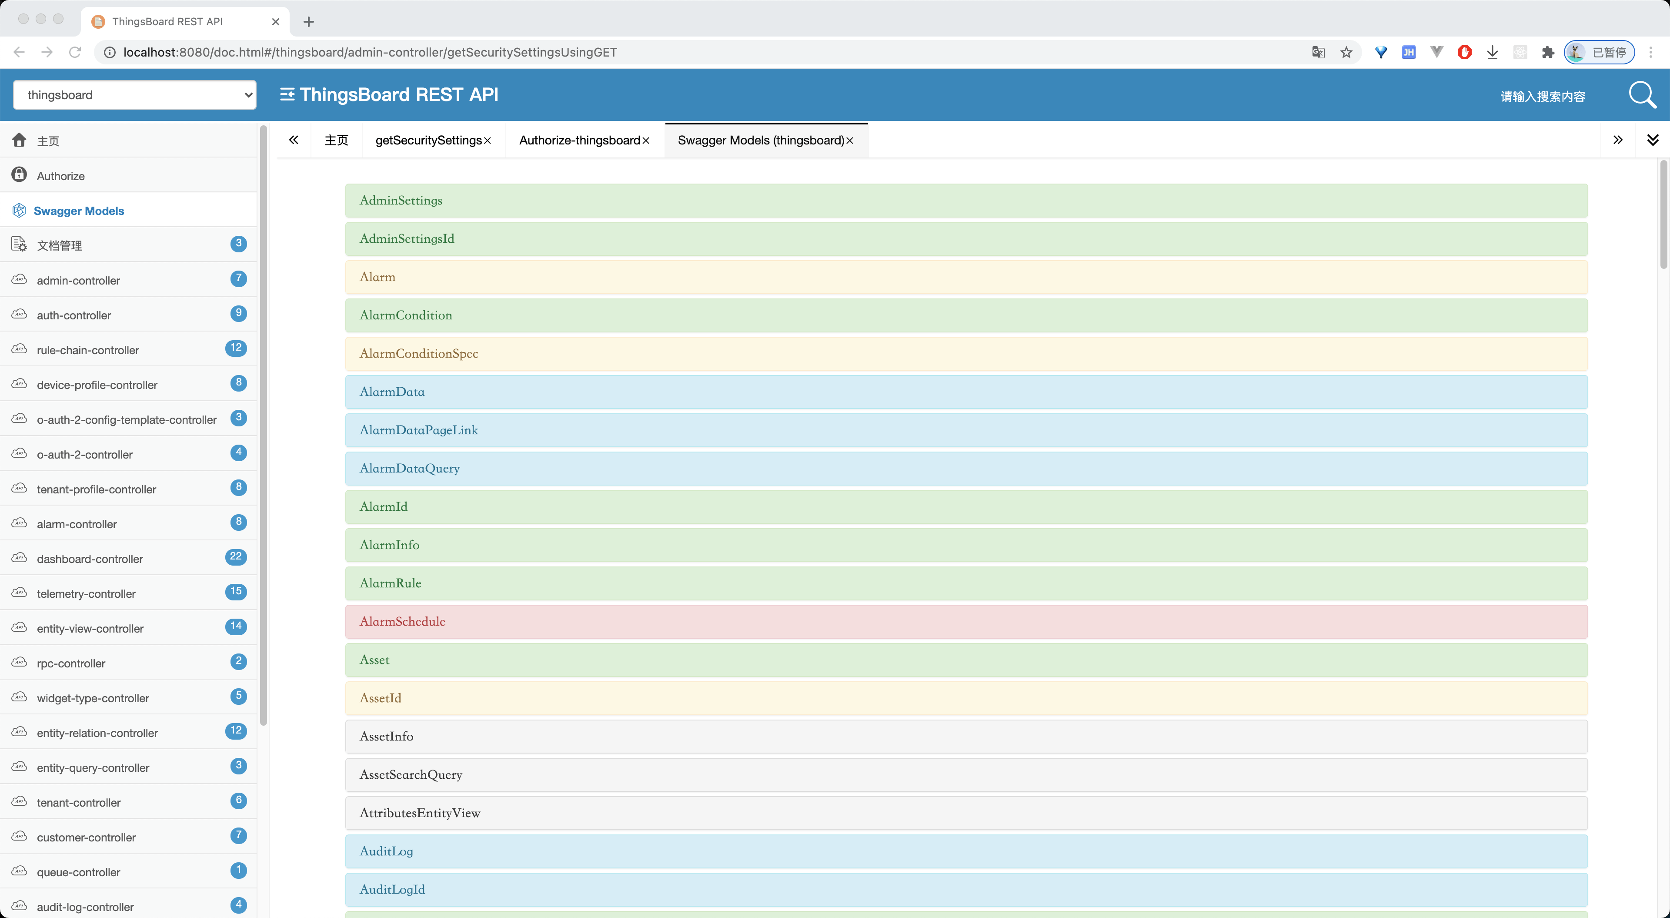The height and width of the screenshot is (918, 1670).
Task: Click the search magnifier icon in header
Action: pos(1642,95)
